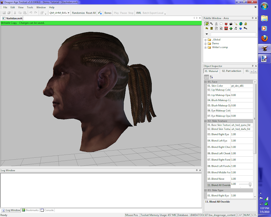Image resolution: width=271 pixels, height=217 pixels.
Task: Switch to the 02. Part selection tab
Action: tap(231, 71)
